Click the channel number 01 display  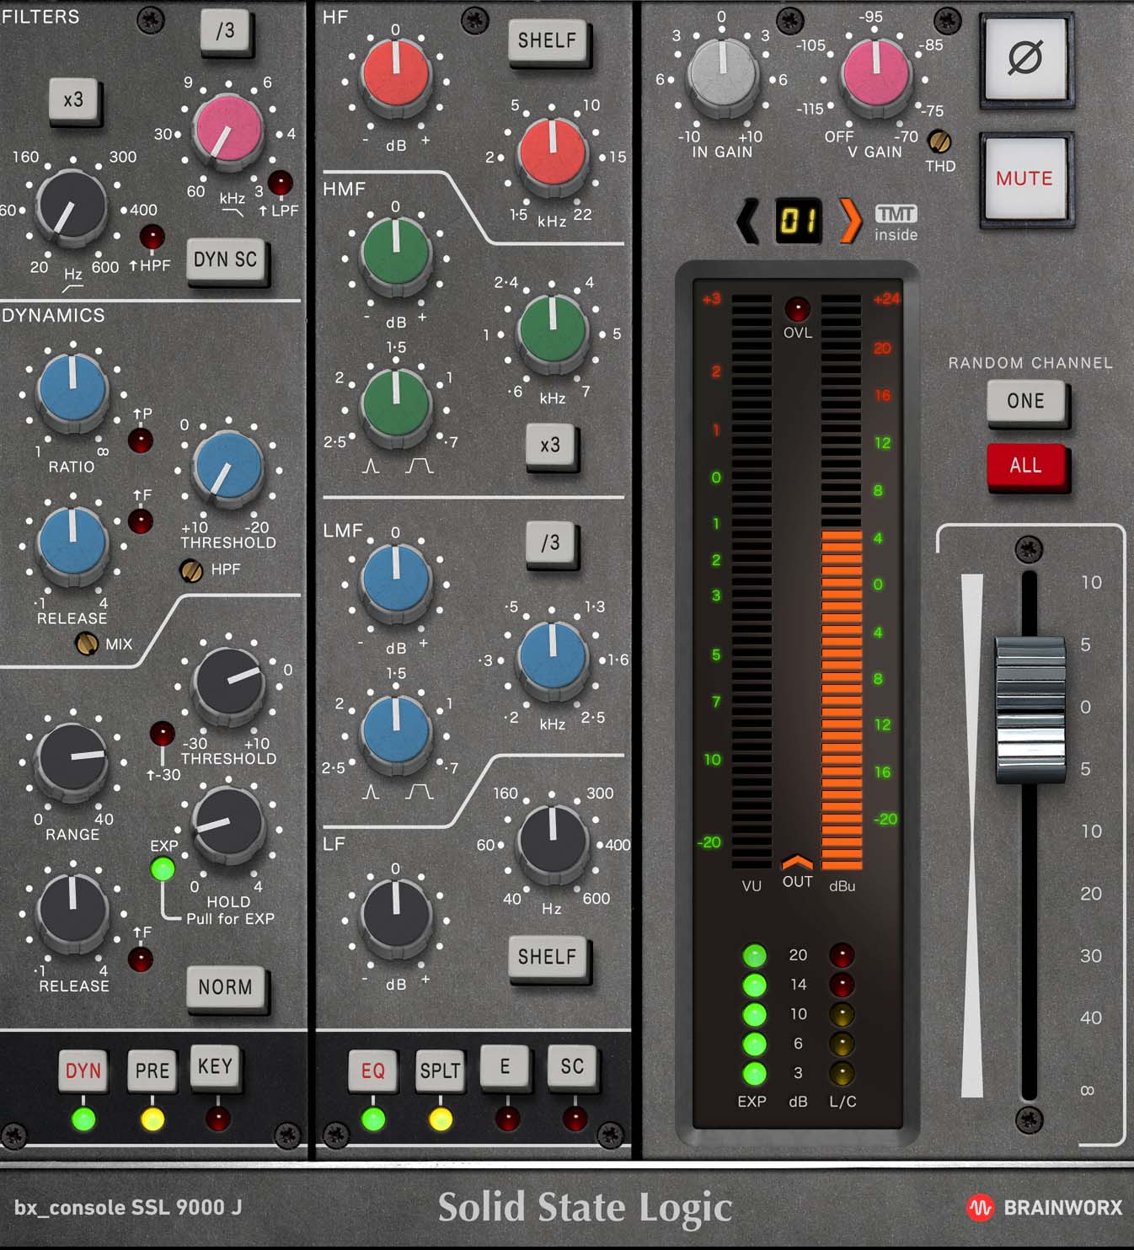(x=798, y=222)
